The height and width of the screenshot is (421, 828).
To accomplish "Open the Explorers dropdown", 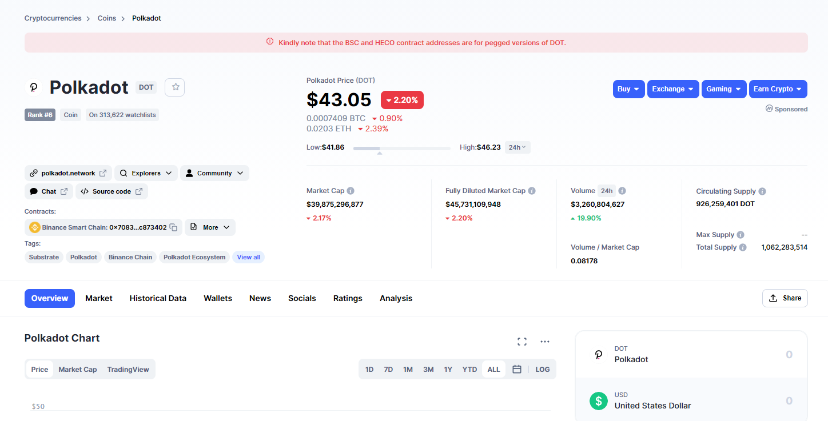I will (146, 173).
